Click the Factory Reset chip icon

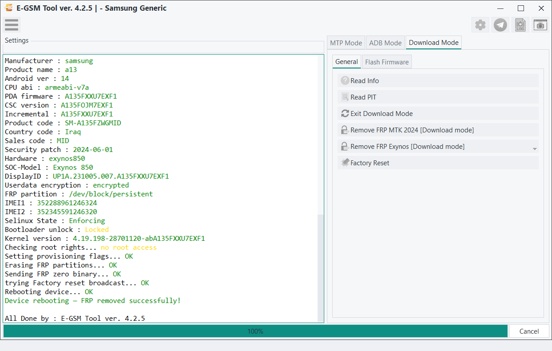pos(345,163)
